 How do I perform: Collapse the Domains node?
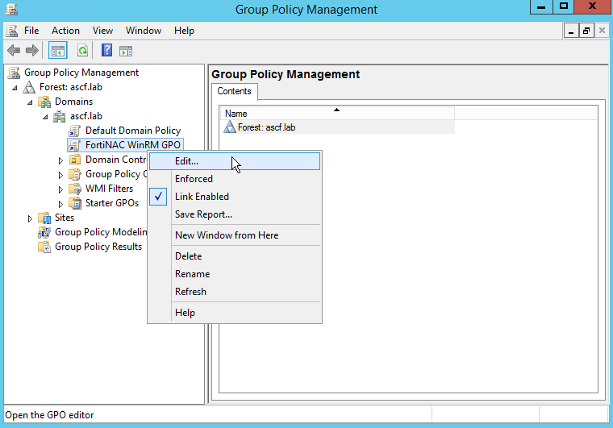(30, 102)
